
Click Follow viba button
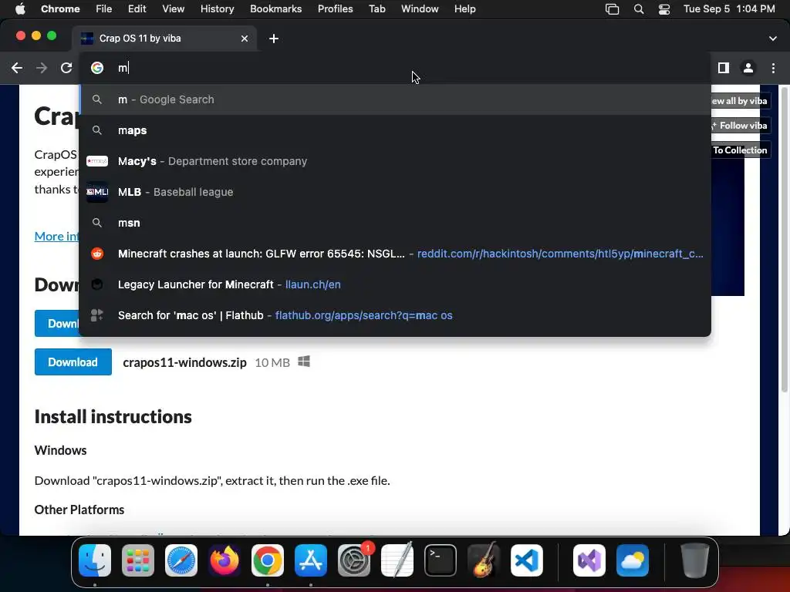click(740, 126)
